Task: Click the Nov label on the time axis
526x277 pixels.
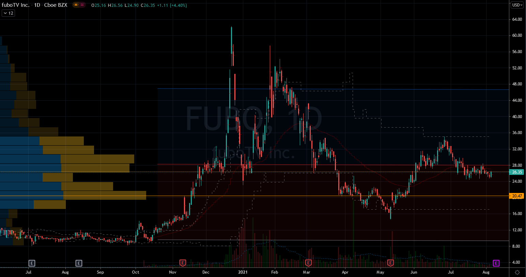Action: (x=173, y=272)
